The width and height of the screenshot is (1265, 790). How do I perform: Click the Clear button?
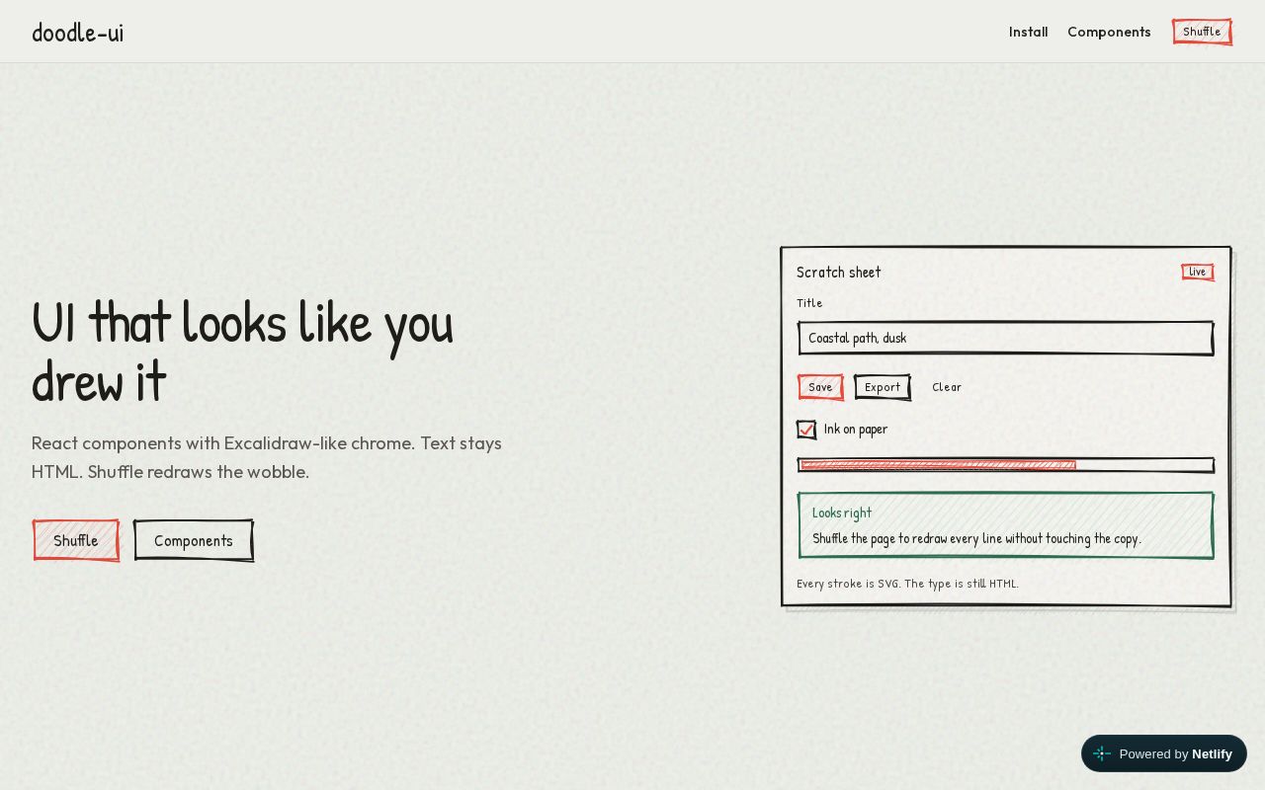[947, 387]
